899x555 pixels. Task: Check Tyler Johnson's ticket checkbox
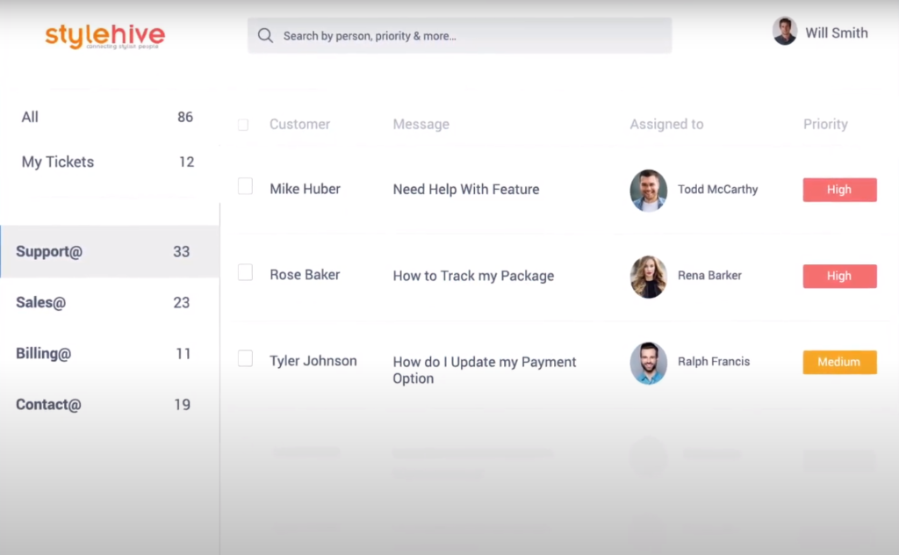pos(245,358)
